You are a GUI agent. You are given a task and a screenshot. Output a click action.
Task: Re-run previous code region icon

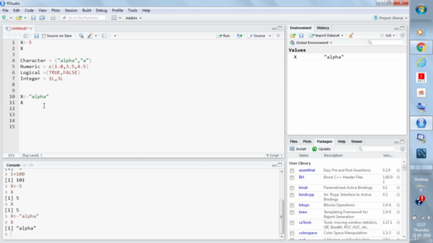coord(239,36)
